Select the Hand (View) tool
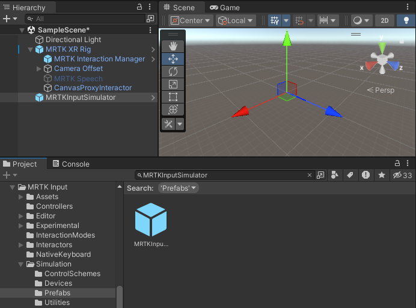This screenshot has height=308, width=416. 173,46
